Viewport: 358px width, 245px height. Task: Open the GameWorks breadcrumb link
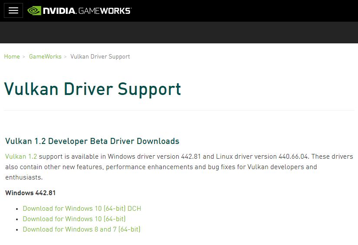[45, 56]
